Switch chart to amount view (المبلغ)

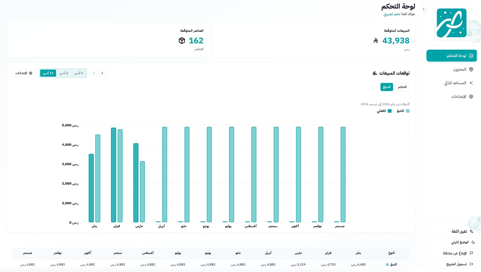click(387, 87)
